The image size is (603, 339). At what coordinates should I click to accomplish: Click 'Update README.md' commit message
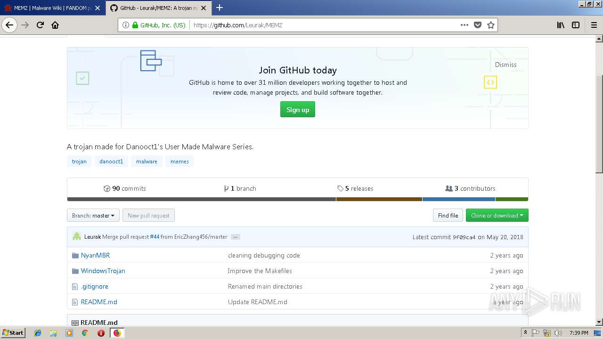[257, 302]
